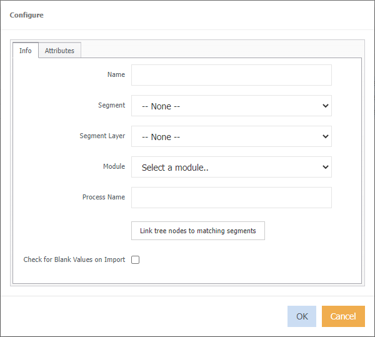Click the 'Segment Layer' label text
Image resolution: width=375 pixels, height=337 pixels.
pyautogui.click(x=102, y=136)
